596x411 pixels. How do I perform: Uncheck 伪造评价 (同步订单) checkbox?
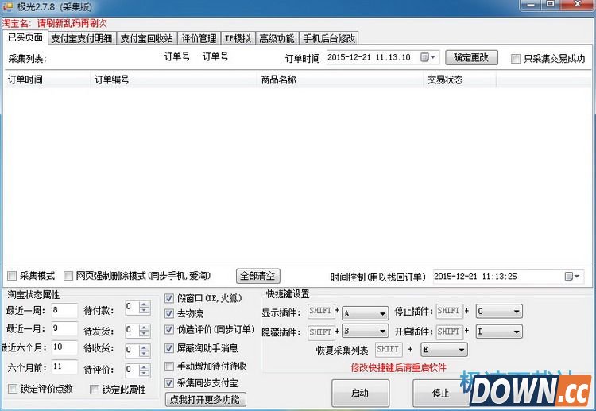tap(169, 329)
